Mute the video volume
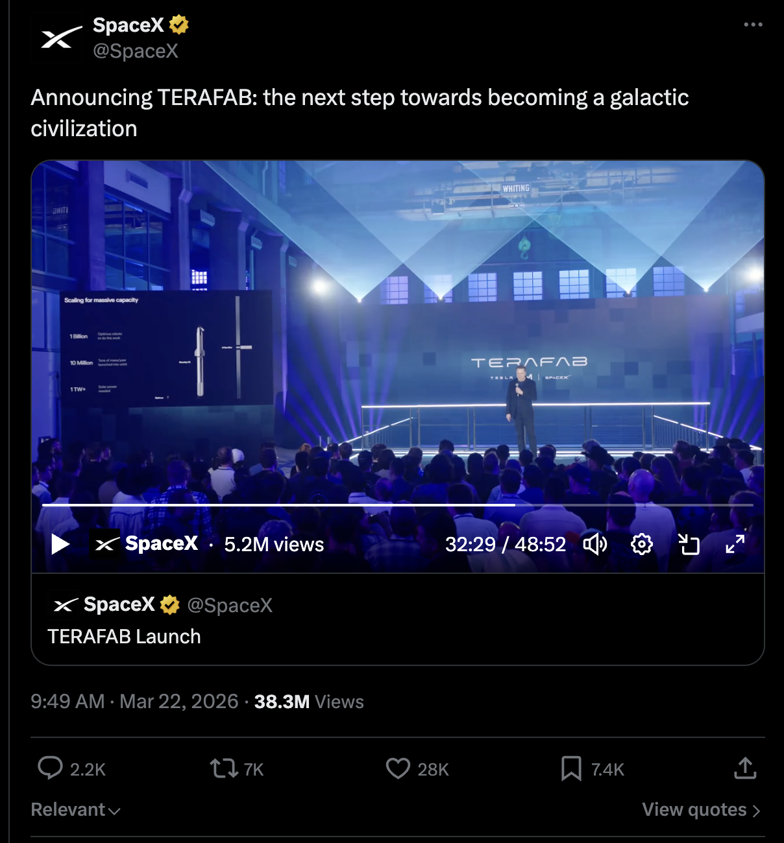784x843 pixels. pyautogui.click(x=594, y=544)
